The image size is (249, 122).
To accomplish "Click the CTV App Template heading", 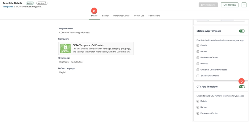I will click(x=207, y=87).
